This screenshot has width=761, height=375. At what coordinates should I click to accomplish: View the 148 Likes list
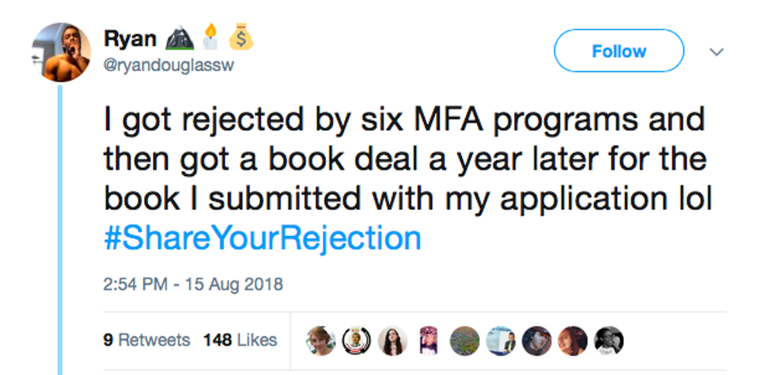point(240,340)
